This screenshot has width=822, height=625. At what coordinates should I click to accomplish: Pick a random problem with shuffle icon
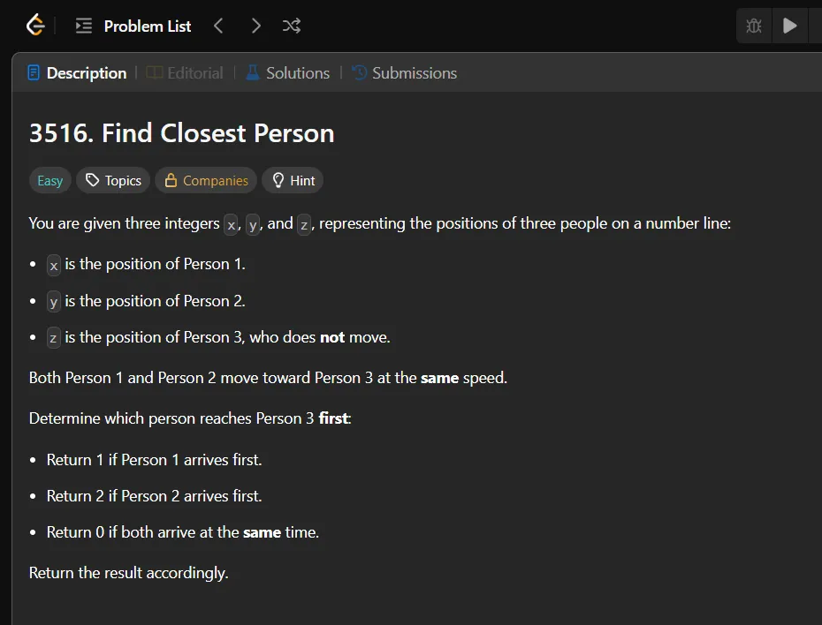(x=292, y=26)
